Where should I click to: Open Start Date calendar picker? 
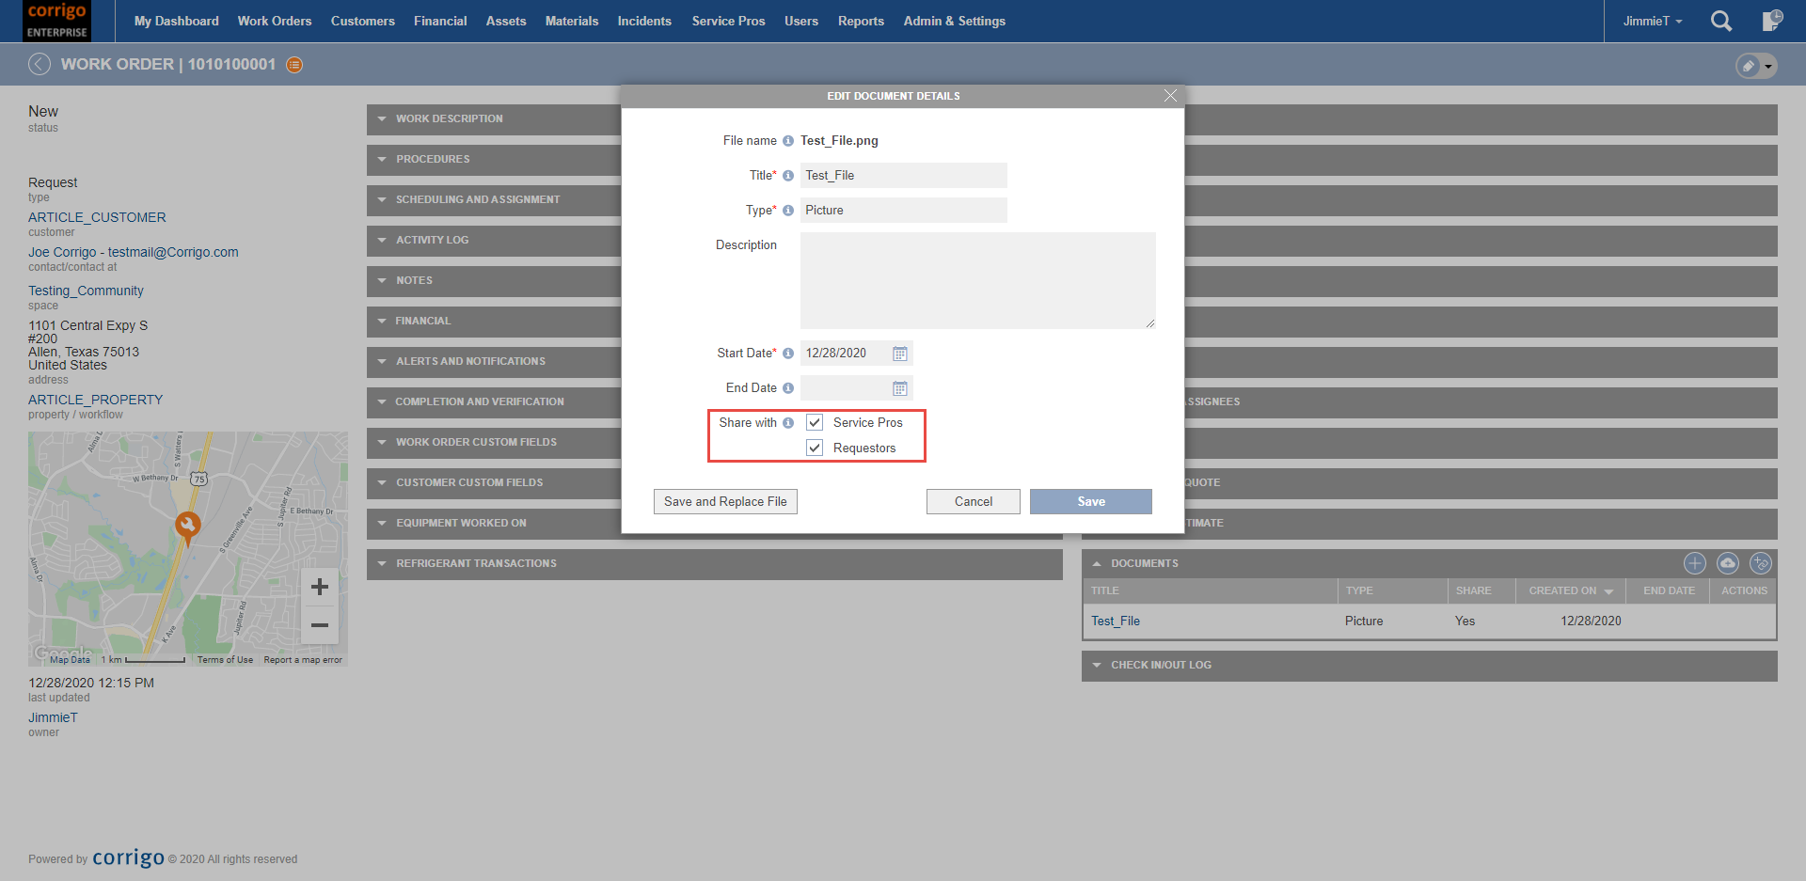899,354
